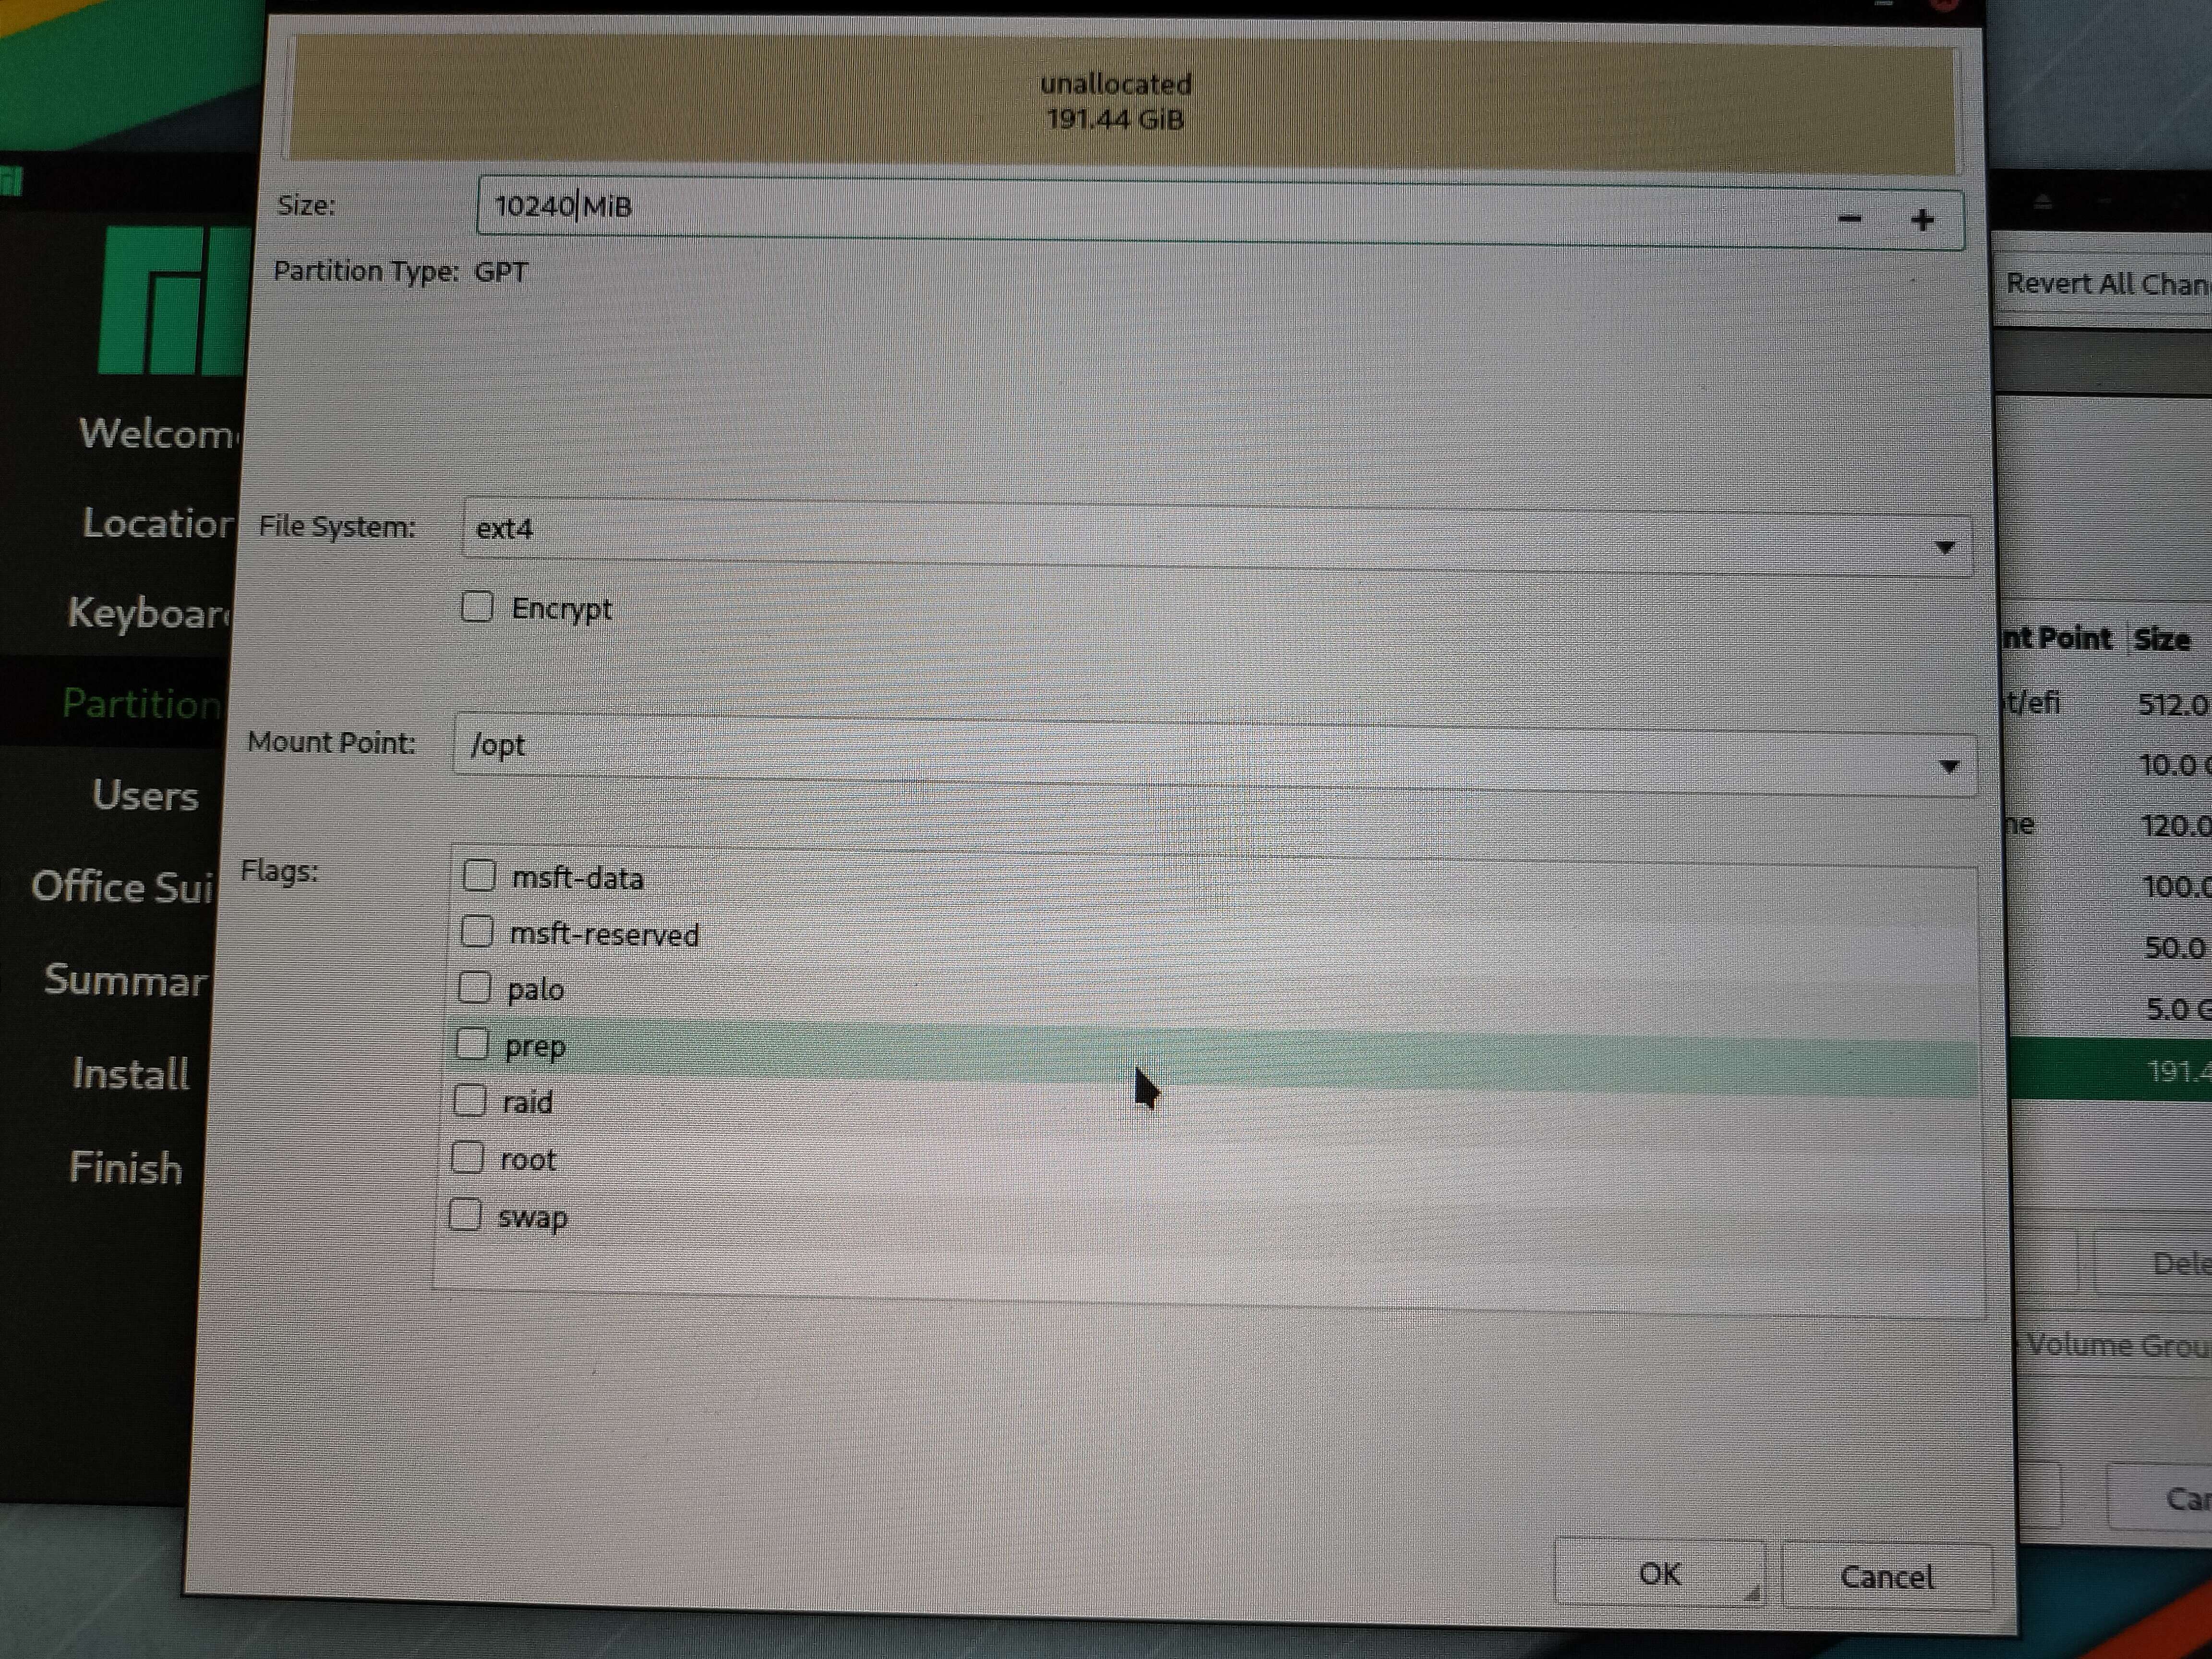Click Cancel in the partition dialog

(1887, 1577)
